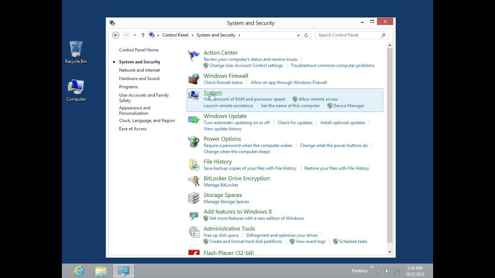The width and height of the screenshot is (495, 278).
Task: Open the Action Center flag icon
Action: (x=194, y=56)
